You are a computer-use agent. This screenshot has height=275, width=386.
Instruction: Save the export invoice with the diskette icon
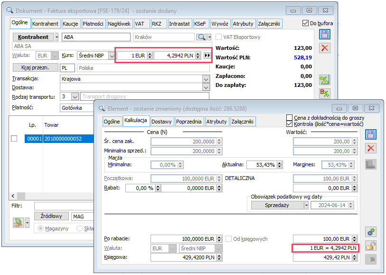[x=324, y=34]
